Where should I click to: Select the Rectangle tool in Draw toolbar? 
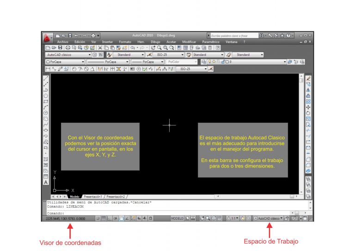[x=46, y=102]
